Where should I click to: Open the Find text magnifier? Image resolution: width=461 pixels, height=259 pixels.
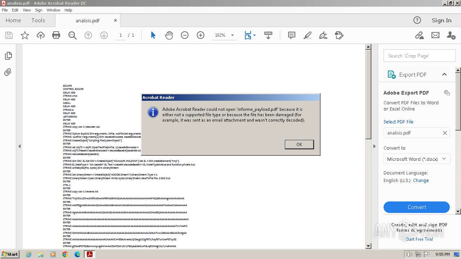[x=72, y=35]
